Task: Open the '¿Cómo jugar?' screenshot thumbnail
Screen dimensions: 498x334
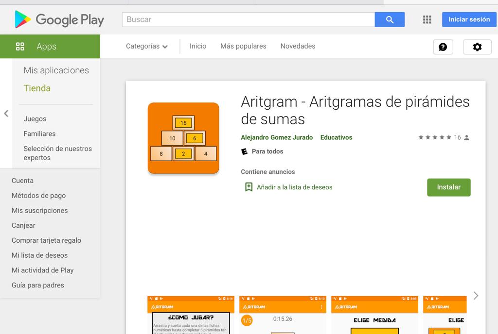Action: [191, 315]
